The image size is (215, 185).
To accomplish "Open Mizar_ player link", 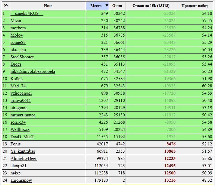I will pos(17,21).
